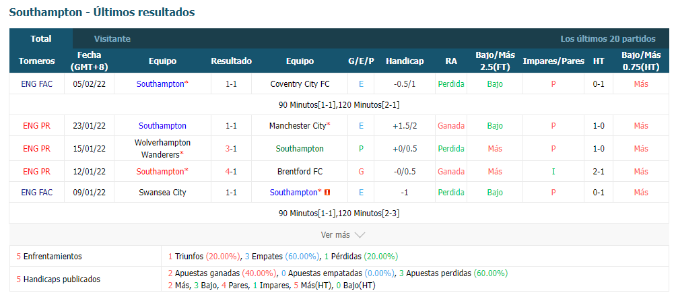Click the red card icon beside Southampton
Screen dimensions: 676x297
point(327,192)
